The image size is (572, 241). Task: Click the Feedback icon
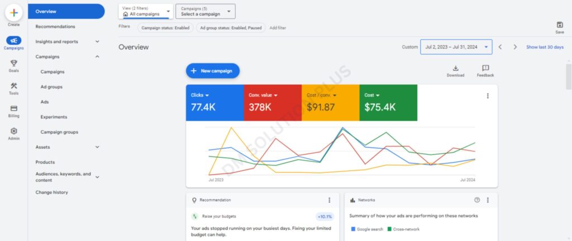[485, 68]
